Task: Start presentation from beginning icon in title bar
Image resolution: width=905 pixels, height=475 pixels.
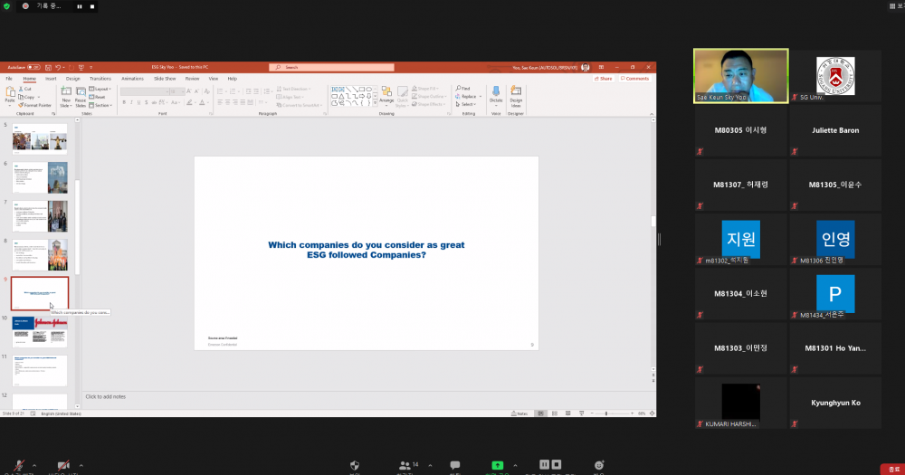Action: click(81, 68)
